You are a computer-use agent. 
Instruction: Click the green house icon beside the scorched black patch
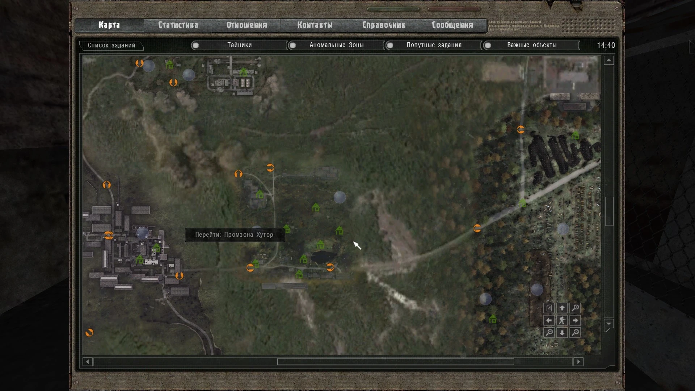tap(575, 136)
